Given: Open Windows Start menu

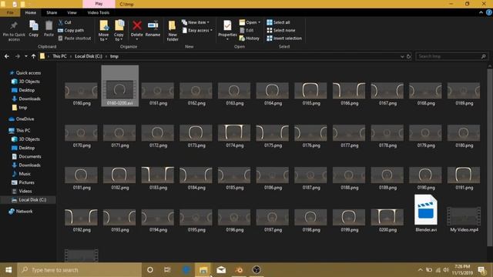Looking at the screenshot, I should 8,270.
